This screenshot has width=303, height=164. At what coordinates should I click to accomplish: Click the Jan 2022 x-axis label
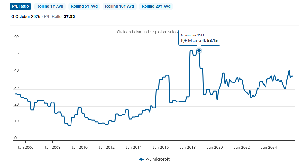tap(242, 147)
